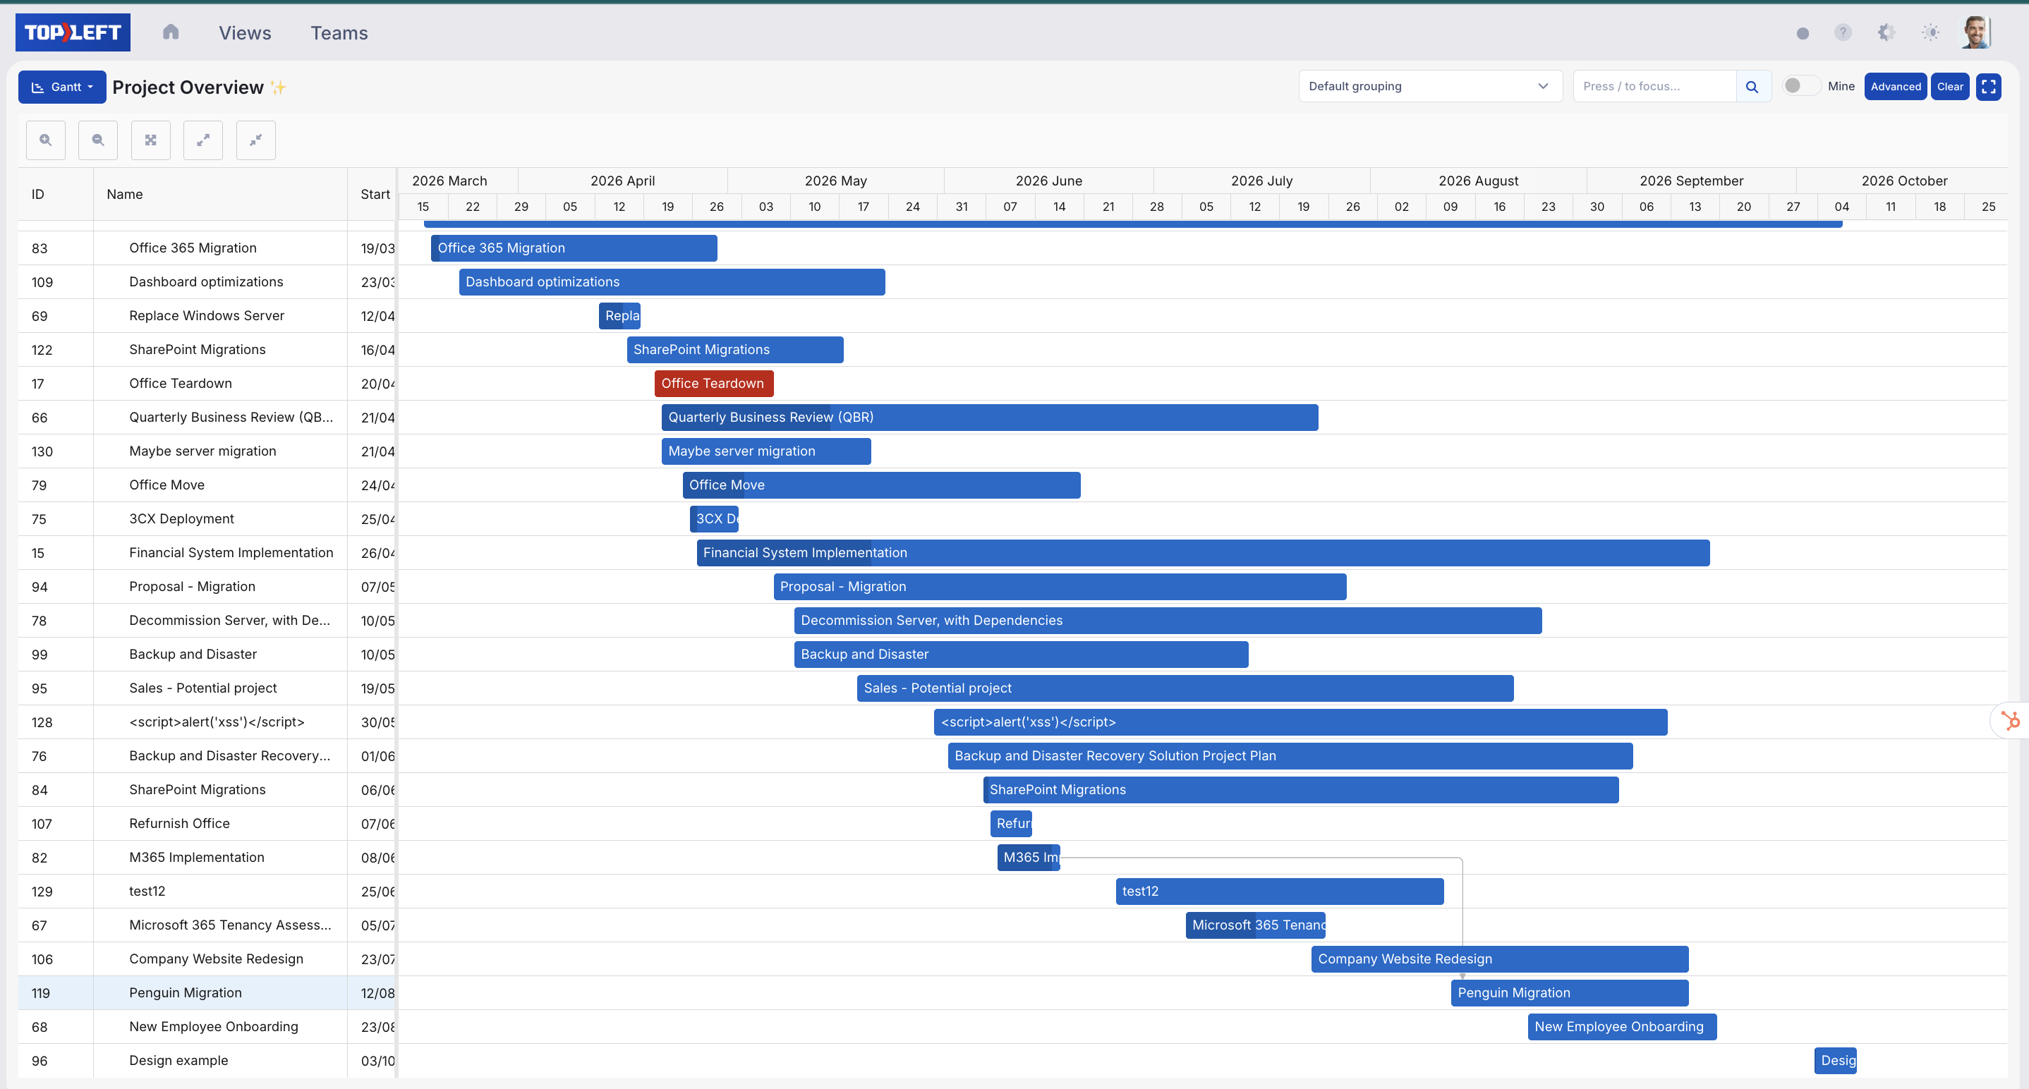The width and height of the screenshot is (2029, 1089).
Task: Open the HubSpot chat widget icon
Action: coord(2011,721)
